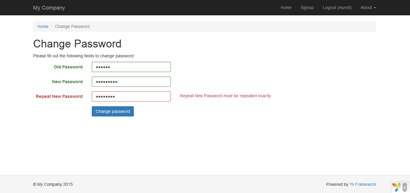Select Home from the navigation bar
The height and width of the screenshot is (193, 410).
285,8
